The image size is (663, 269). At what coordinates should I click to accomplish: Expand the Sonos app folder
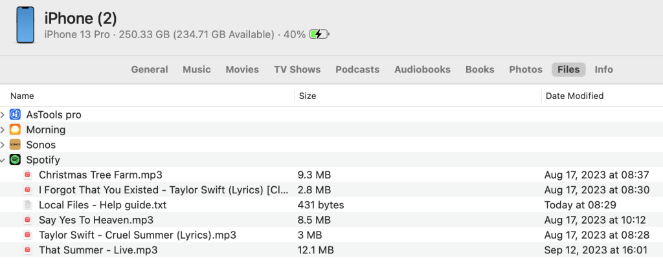pyautogui.click(x=3, y=145)
